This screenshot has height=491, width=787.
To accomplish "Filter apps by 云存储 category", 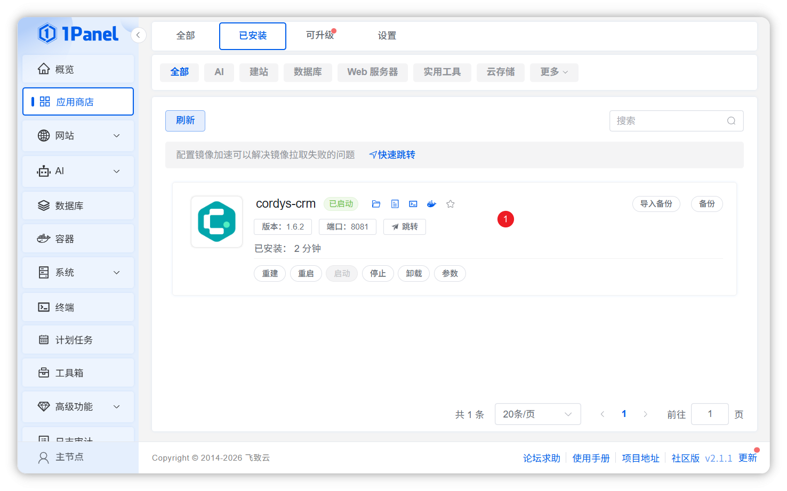I will [501, 72].
